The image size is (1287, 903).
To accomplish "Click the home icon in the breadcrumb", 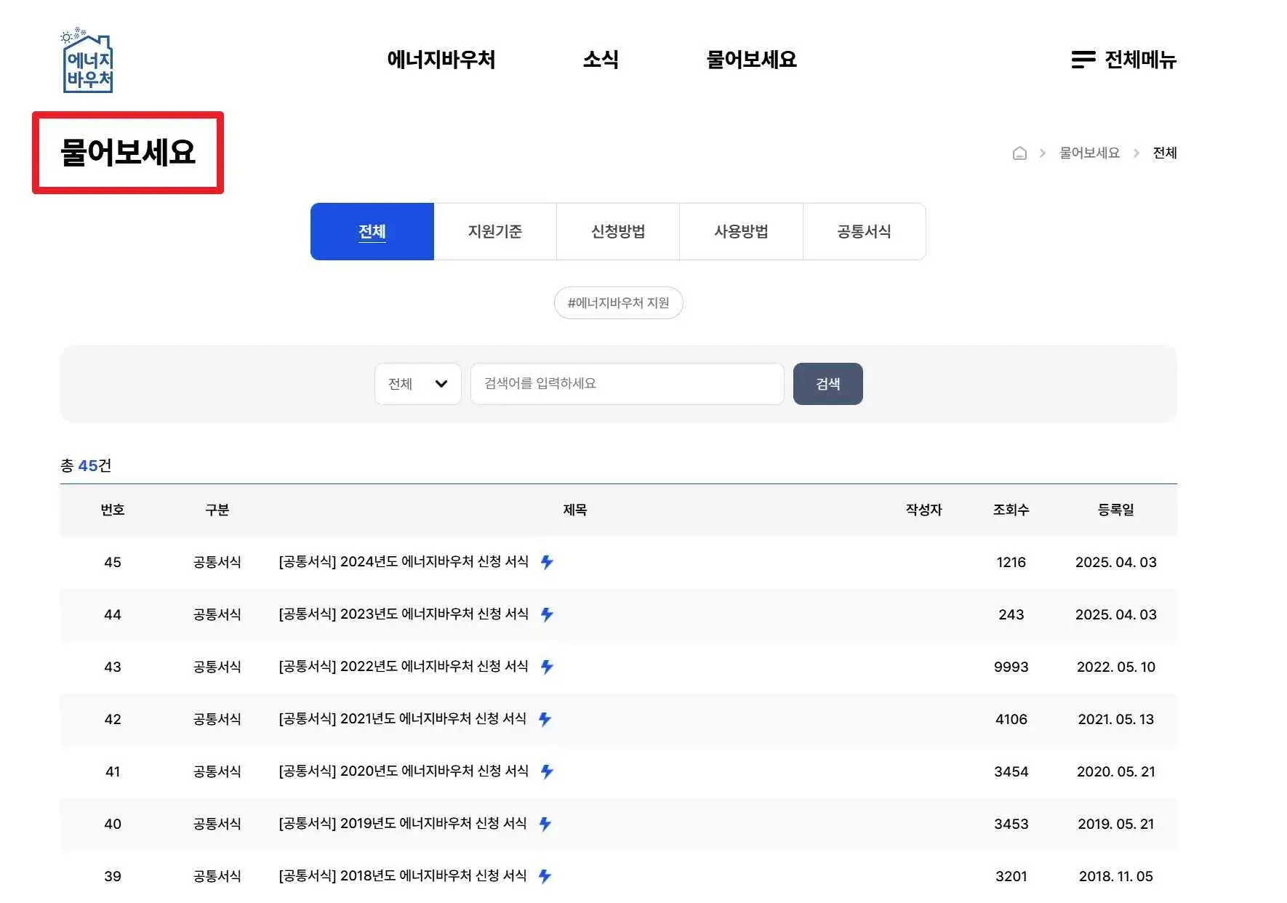I will coord(1019,153).
